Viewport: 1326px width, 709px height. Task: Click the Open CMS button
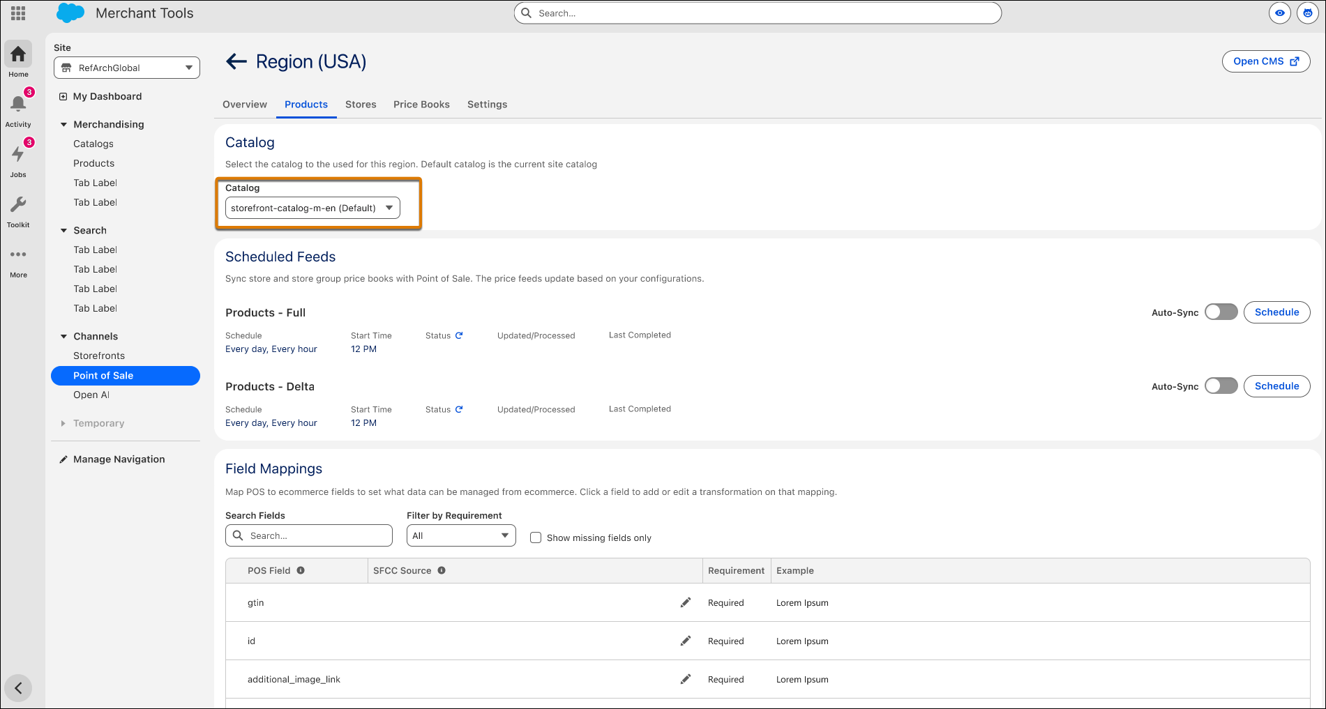(x=1266, y=61)
